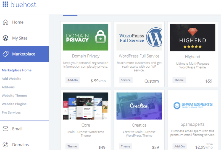Open the My Sites sidebar label
Screen dimensions: 221x152
coord(20,38)
